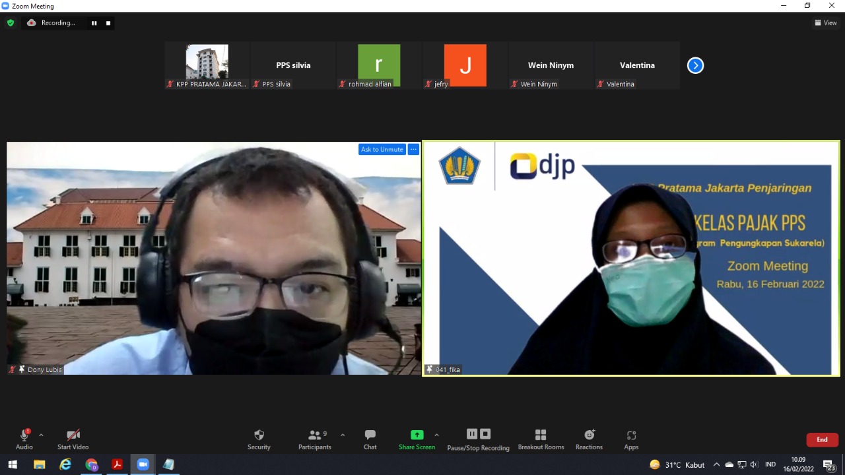This screenshot has height=475, width=845.
Task: Expand the audio options arrow
Action: 41,435
